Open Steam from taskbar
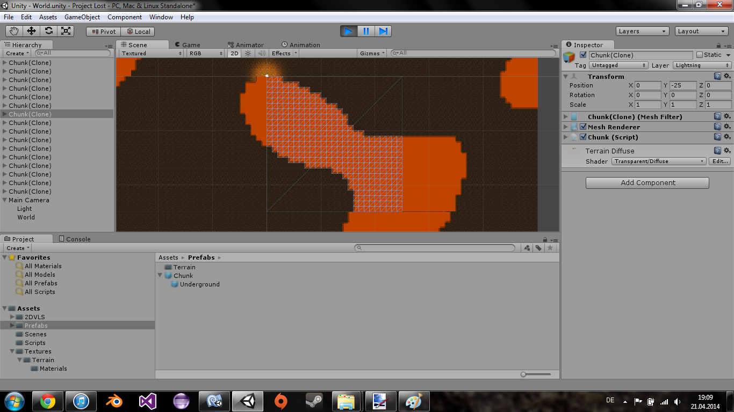734x412 pixels. click(x=314, y=401)
